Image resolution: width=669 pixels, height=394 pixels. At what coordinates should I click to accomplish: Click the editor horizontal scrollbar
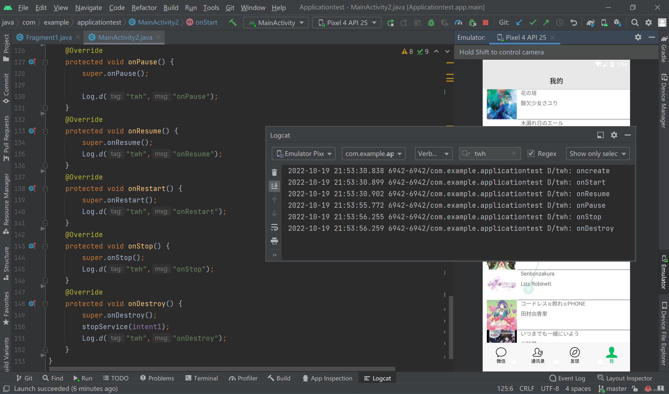pos(222,369)
